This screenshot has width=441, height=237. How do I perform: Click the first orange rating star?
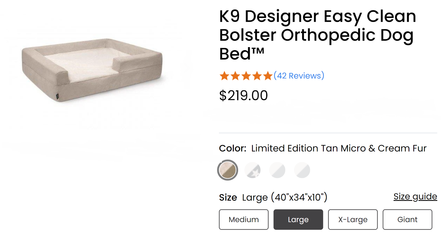[224, 76]
